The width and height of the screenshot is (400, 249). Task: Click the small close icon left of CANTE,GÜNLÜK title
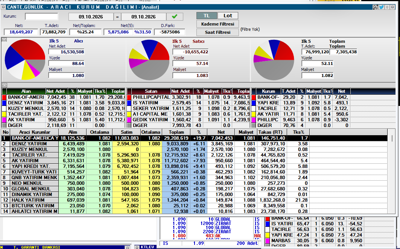point(3,7)
